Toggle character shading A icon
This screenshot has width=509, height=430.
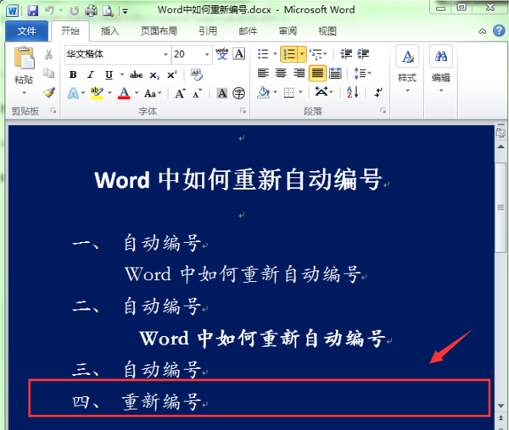coord(222,93)
